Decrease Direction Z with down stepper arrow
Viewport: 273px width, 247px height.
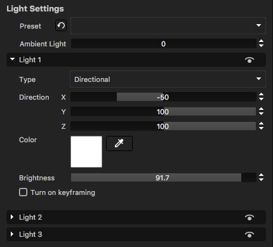[261, 128]
